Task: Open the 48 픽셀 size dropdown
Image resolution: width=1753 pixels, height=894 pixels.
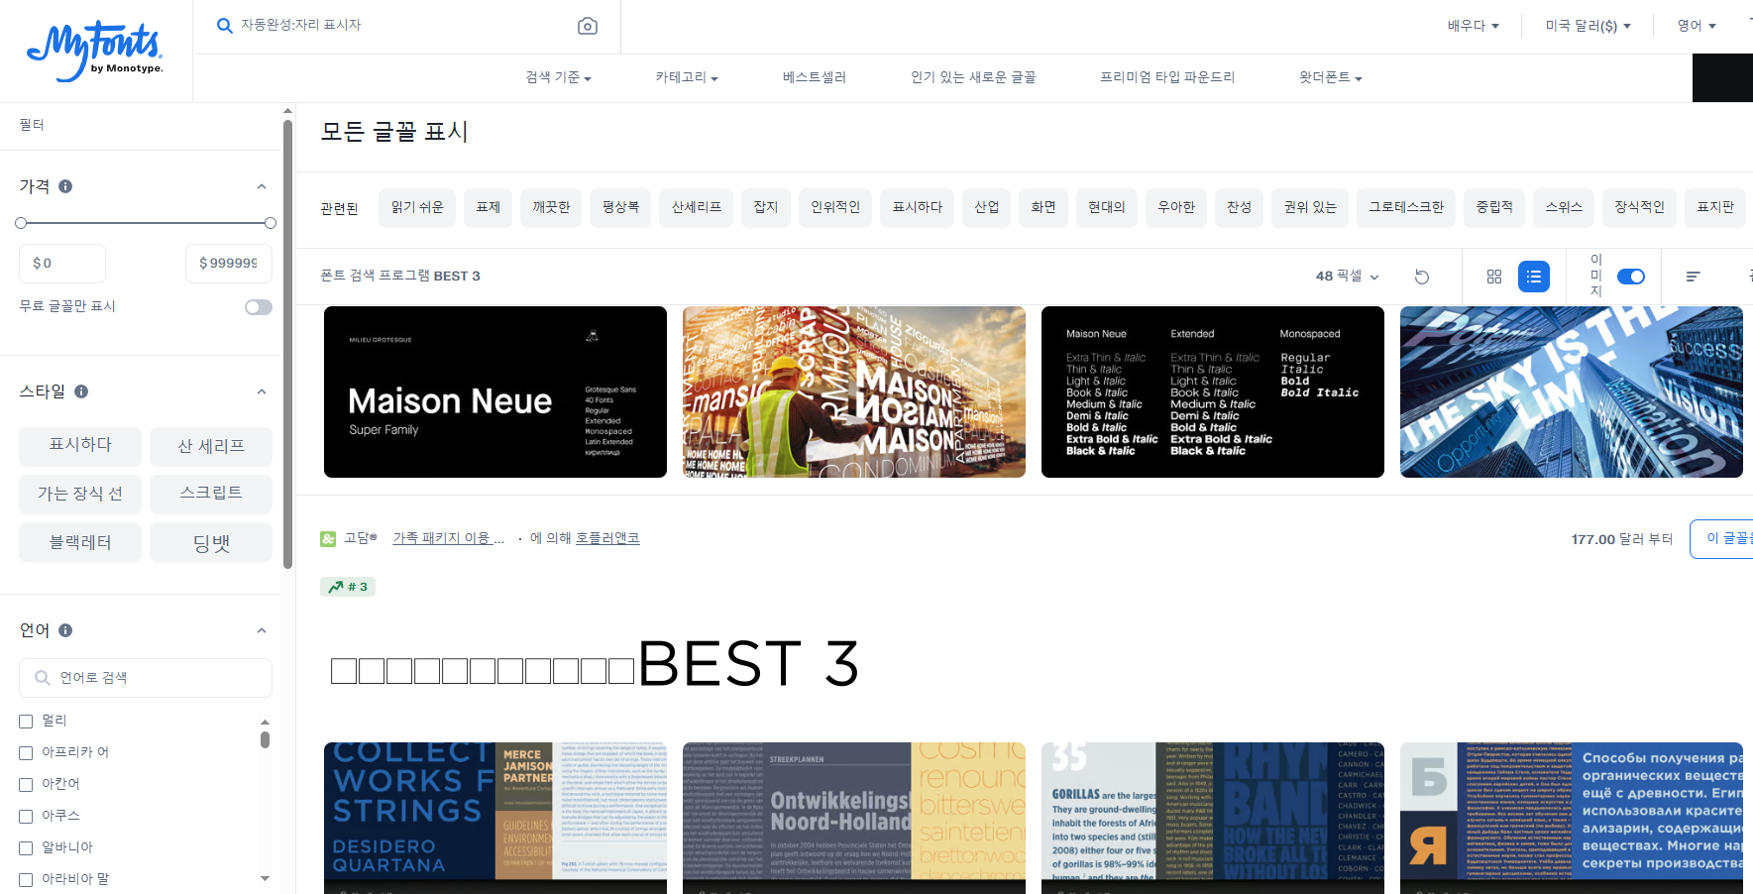Action: click(1347, 277)
